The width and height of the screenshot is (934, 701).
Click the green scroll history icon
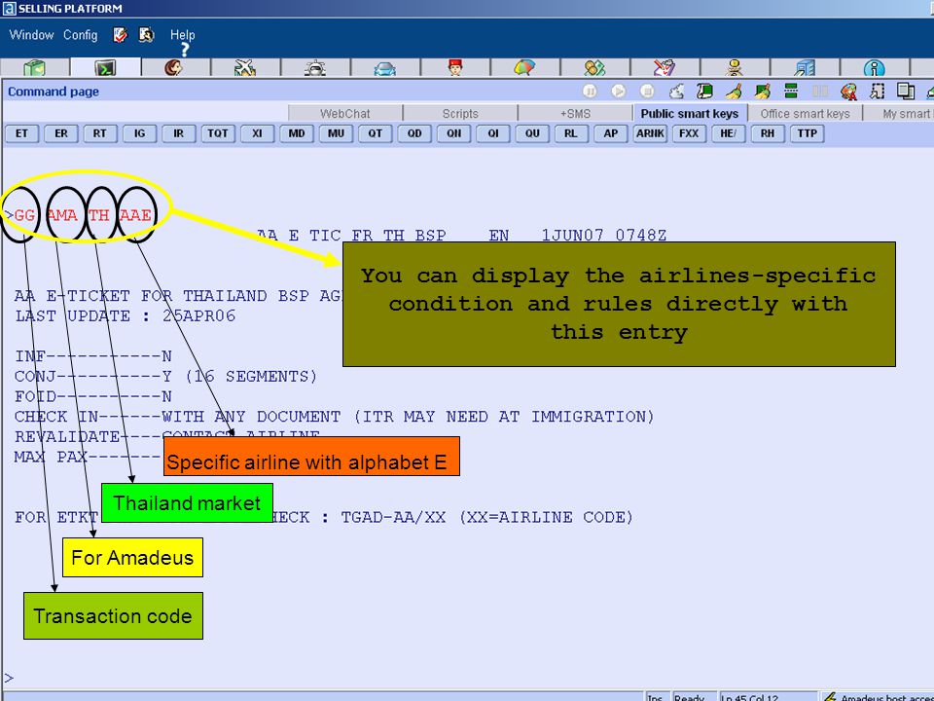(x=704, y=92)
